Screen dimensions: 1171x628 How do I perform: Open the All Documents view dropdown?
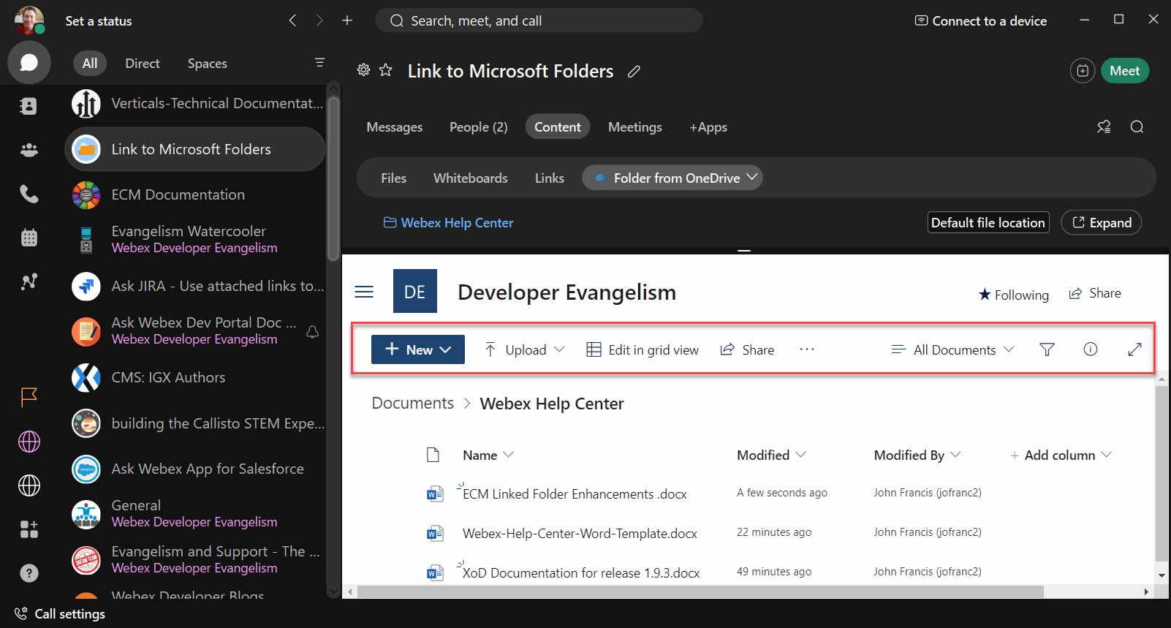pos(952,349)
